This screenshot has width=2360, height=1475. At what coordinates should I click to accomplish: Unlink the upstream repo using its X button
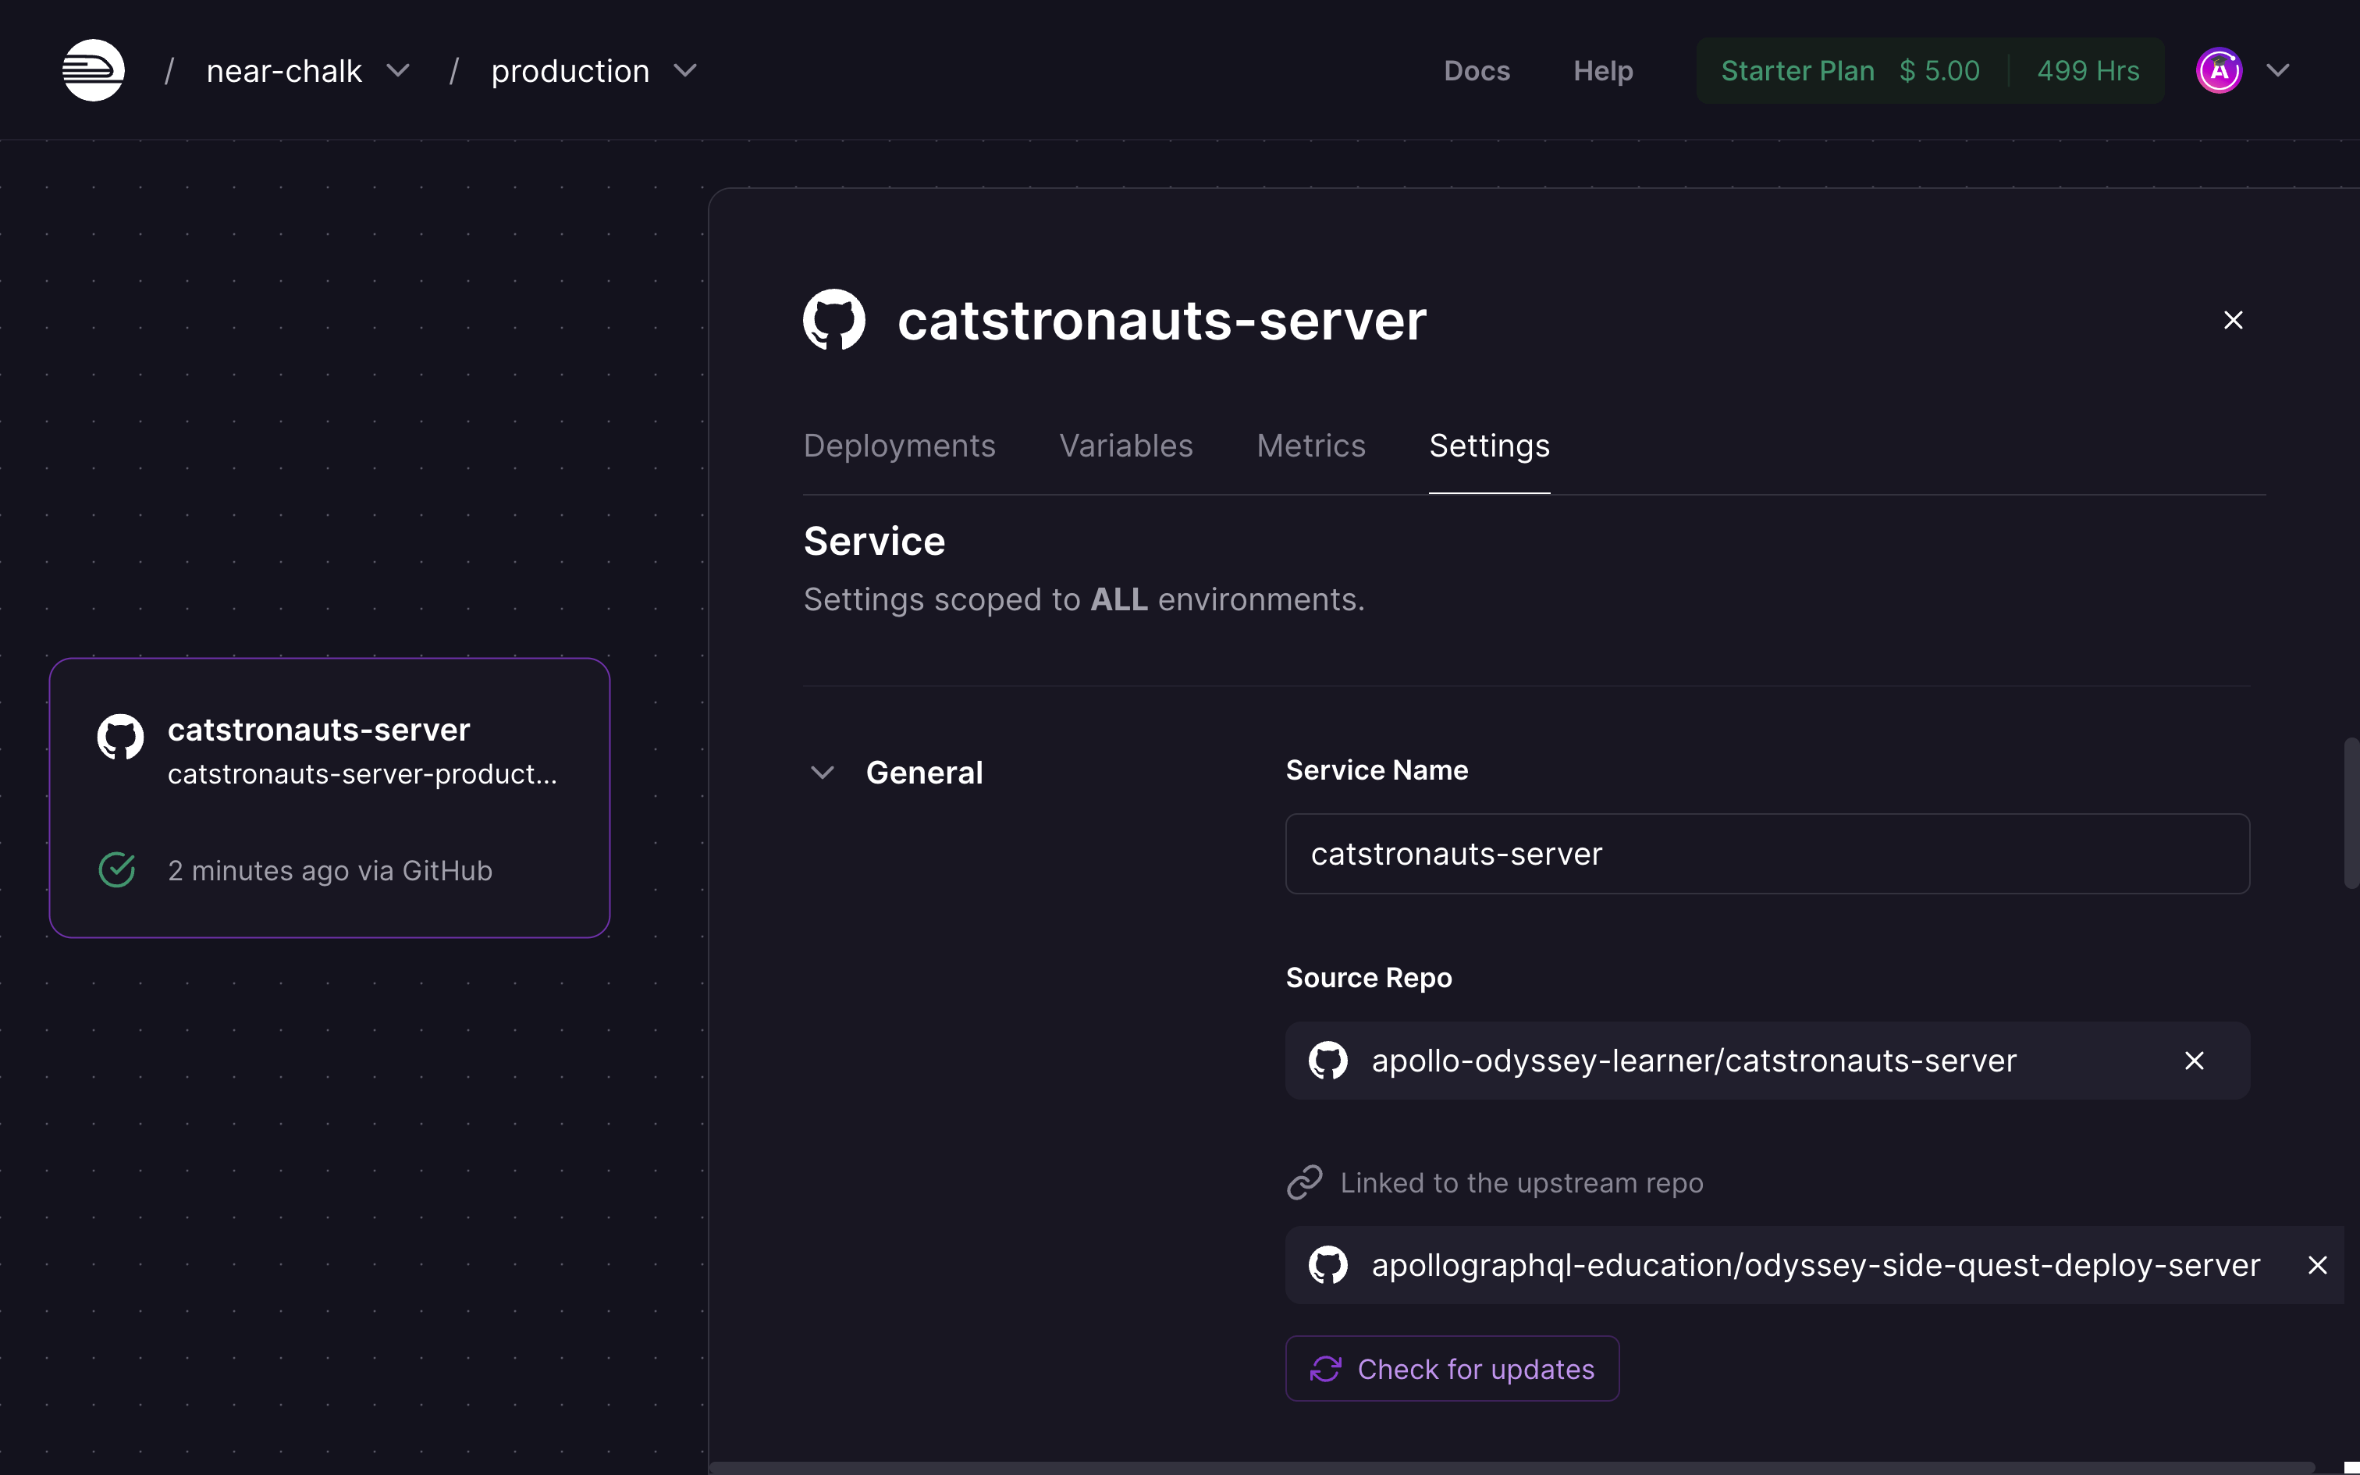pos(2318,1264)
